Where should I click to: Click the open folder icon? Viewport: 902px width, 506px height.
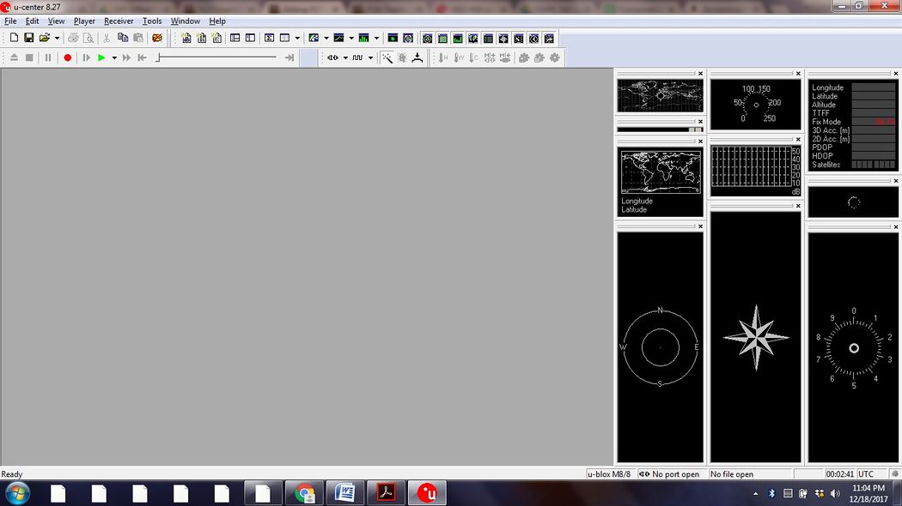[x=45, y=38]
